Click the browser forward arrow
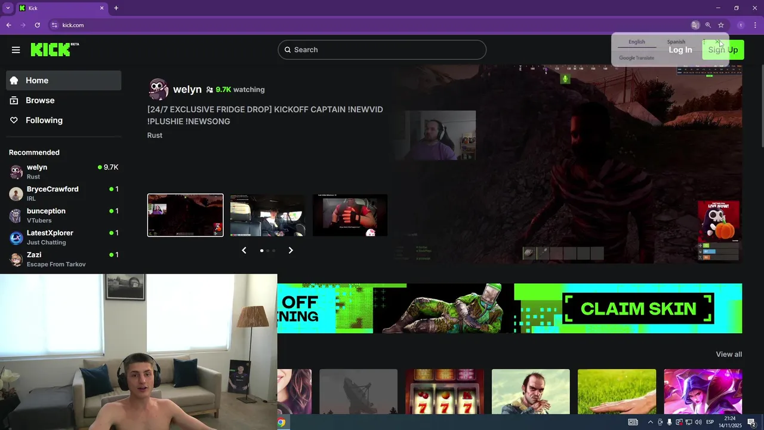Viewport: 764px width, 430px height. click(x=23, y=25)
